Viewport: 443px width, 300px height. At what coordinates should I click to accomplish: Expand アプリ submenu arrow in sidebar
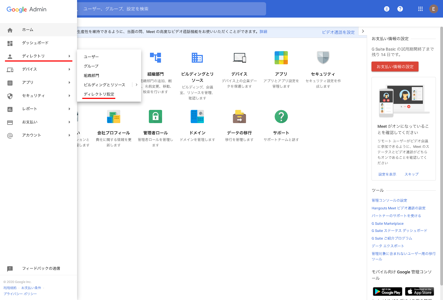pos(69,82)
